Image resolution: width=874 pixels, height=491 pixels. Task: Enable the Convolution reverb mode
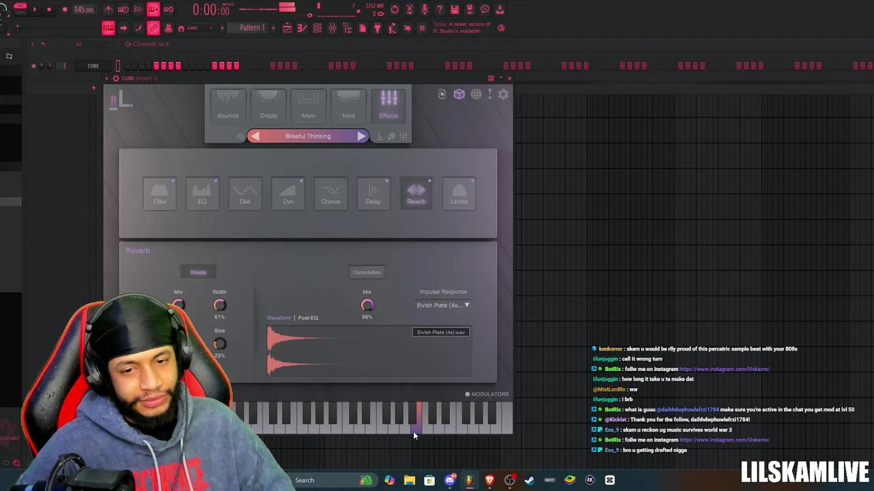367,272
